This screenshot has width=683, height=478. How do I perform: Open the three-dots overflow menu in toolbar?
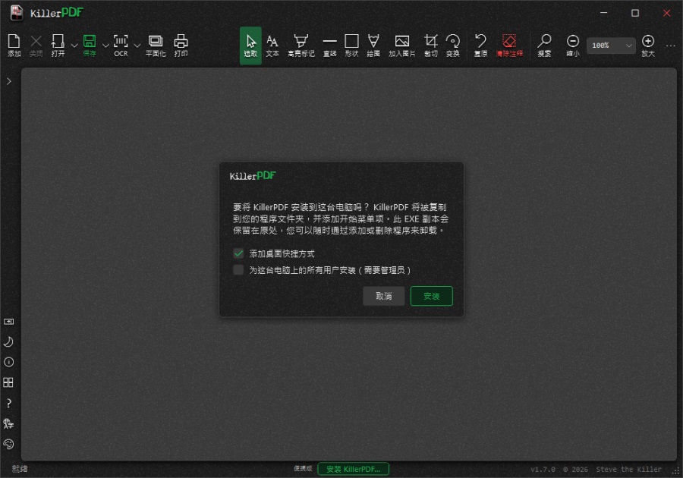click(670, 46)
